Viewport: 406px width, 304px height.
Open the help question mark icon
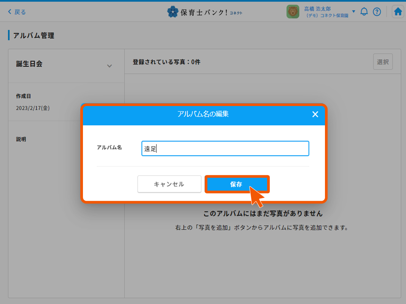pyautogui.click(x=377, y=11)
